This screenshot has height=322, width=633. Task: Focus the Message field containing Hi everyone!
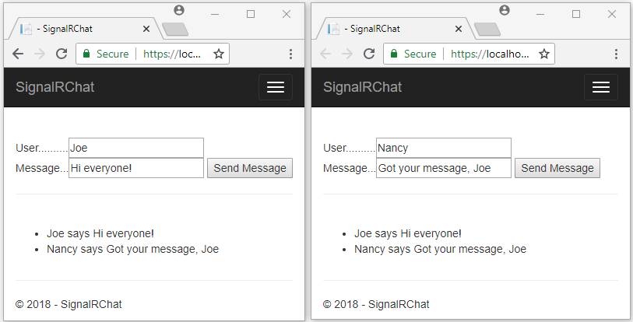coord(136,168)
